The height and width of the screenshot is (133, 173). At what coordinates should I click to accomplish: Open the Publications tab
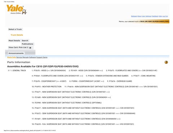[x=27, y=44]
